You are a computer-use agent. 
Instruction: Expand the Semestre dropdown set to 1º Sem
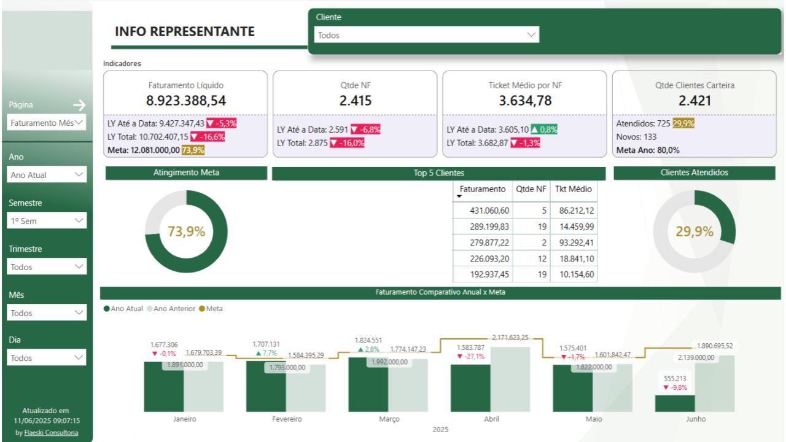[47, 220]
